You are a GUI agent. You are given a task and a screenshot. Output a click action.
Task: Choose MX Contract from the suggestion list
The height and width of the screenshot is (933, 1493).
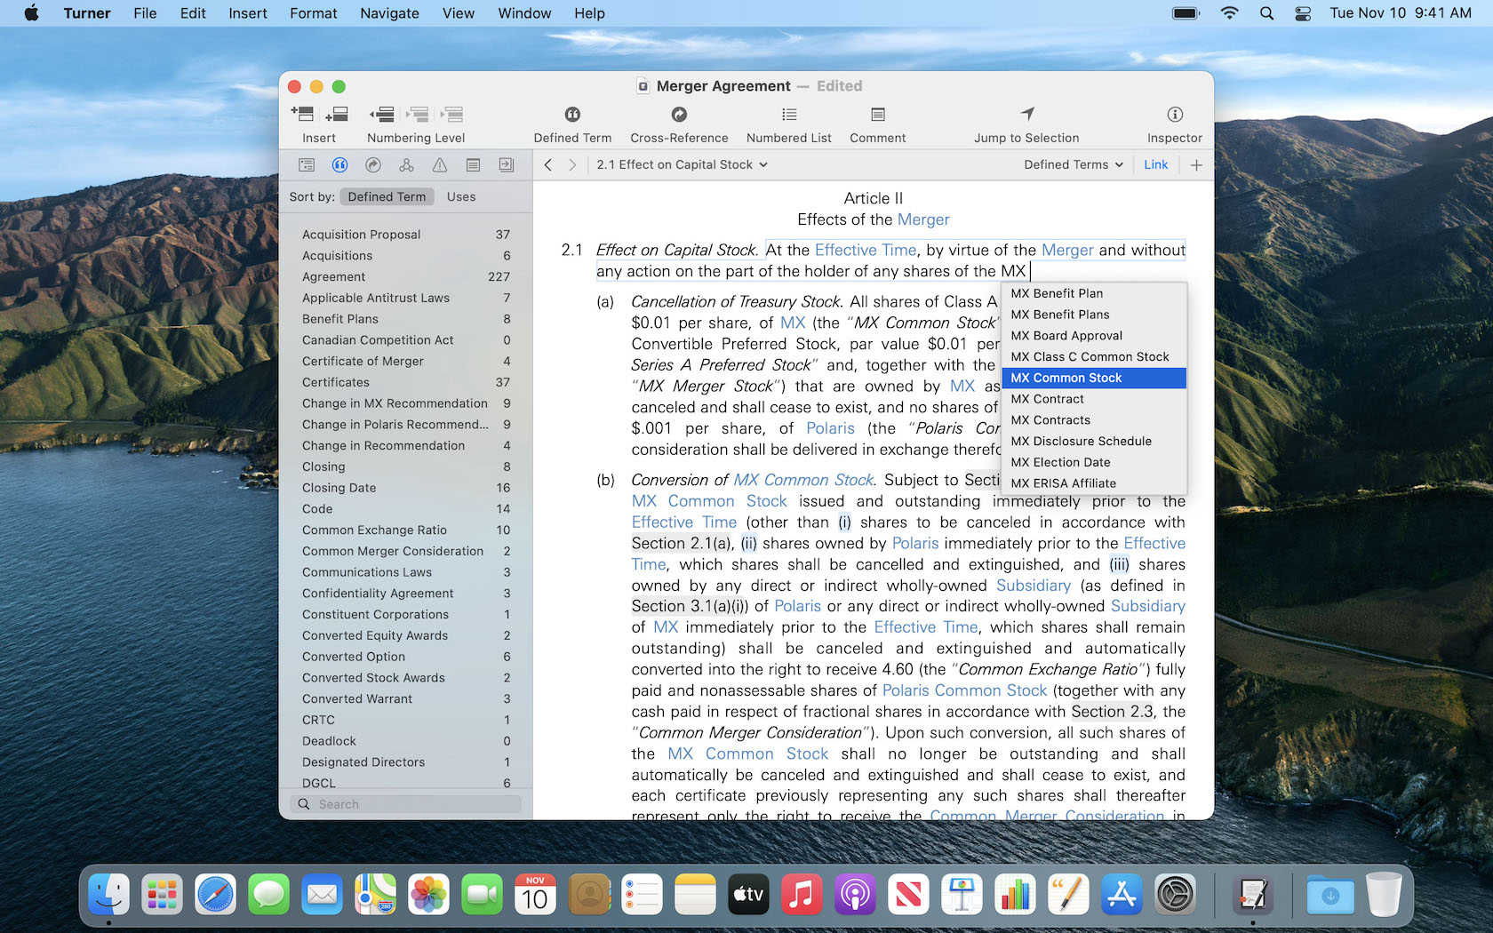1093,399
